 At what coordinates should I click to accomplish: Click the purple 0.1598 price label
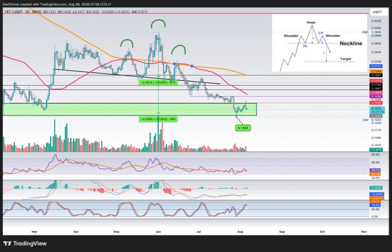pos(376,96)
